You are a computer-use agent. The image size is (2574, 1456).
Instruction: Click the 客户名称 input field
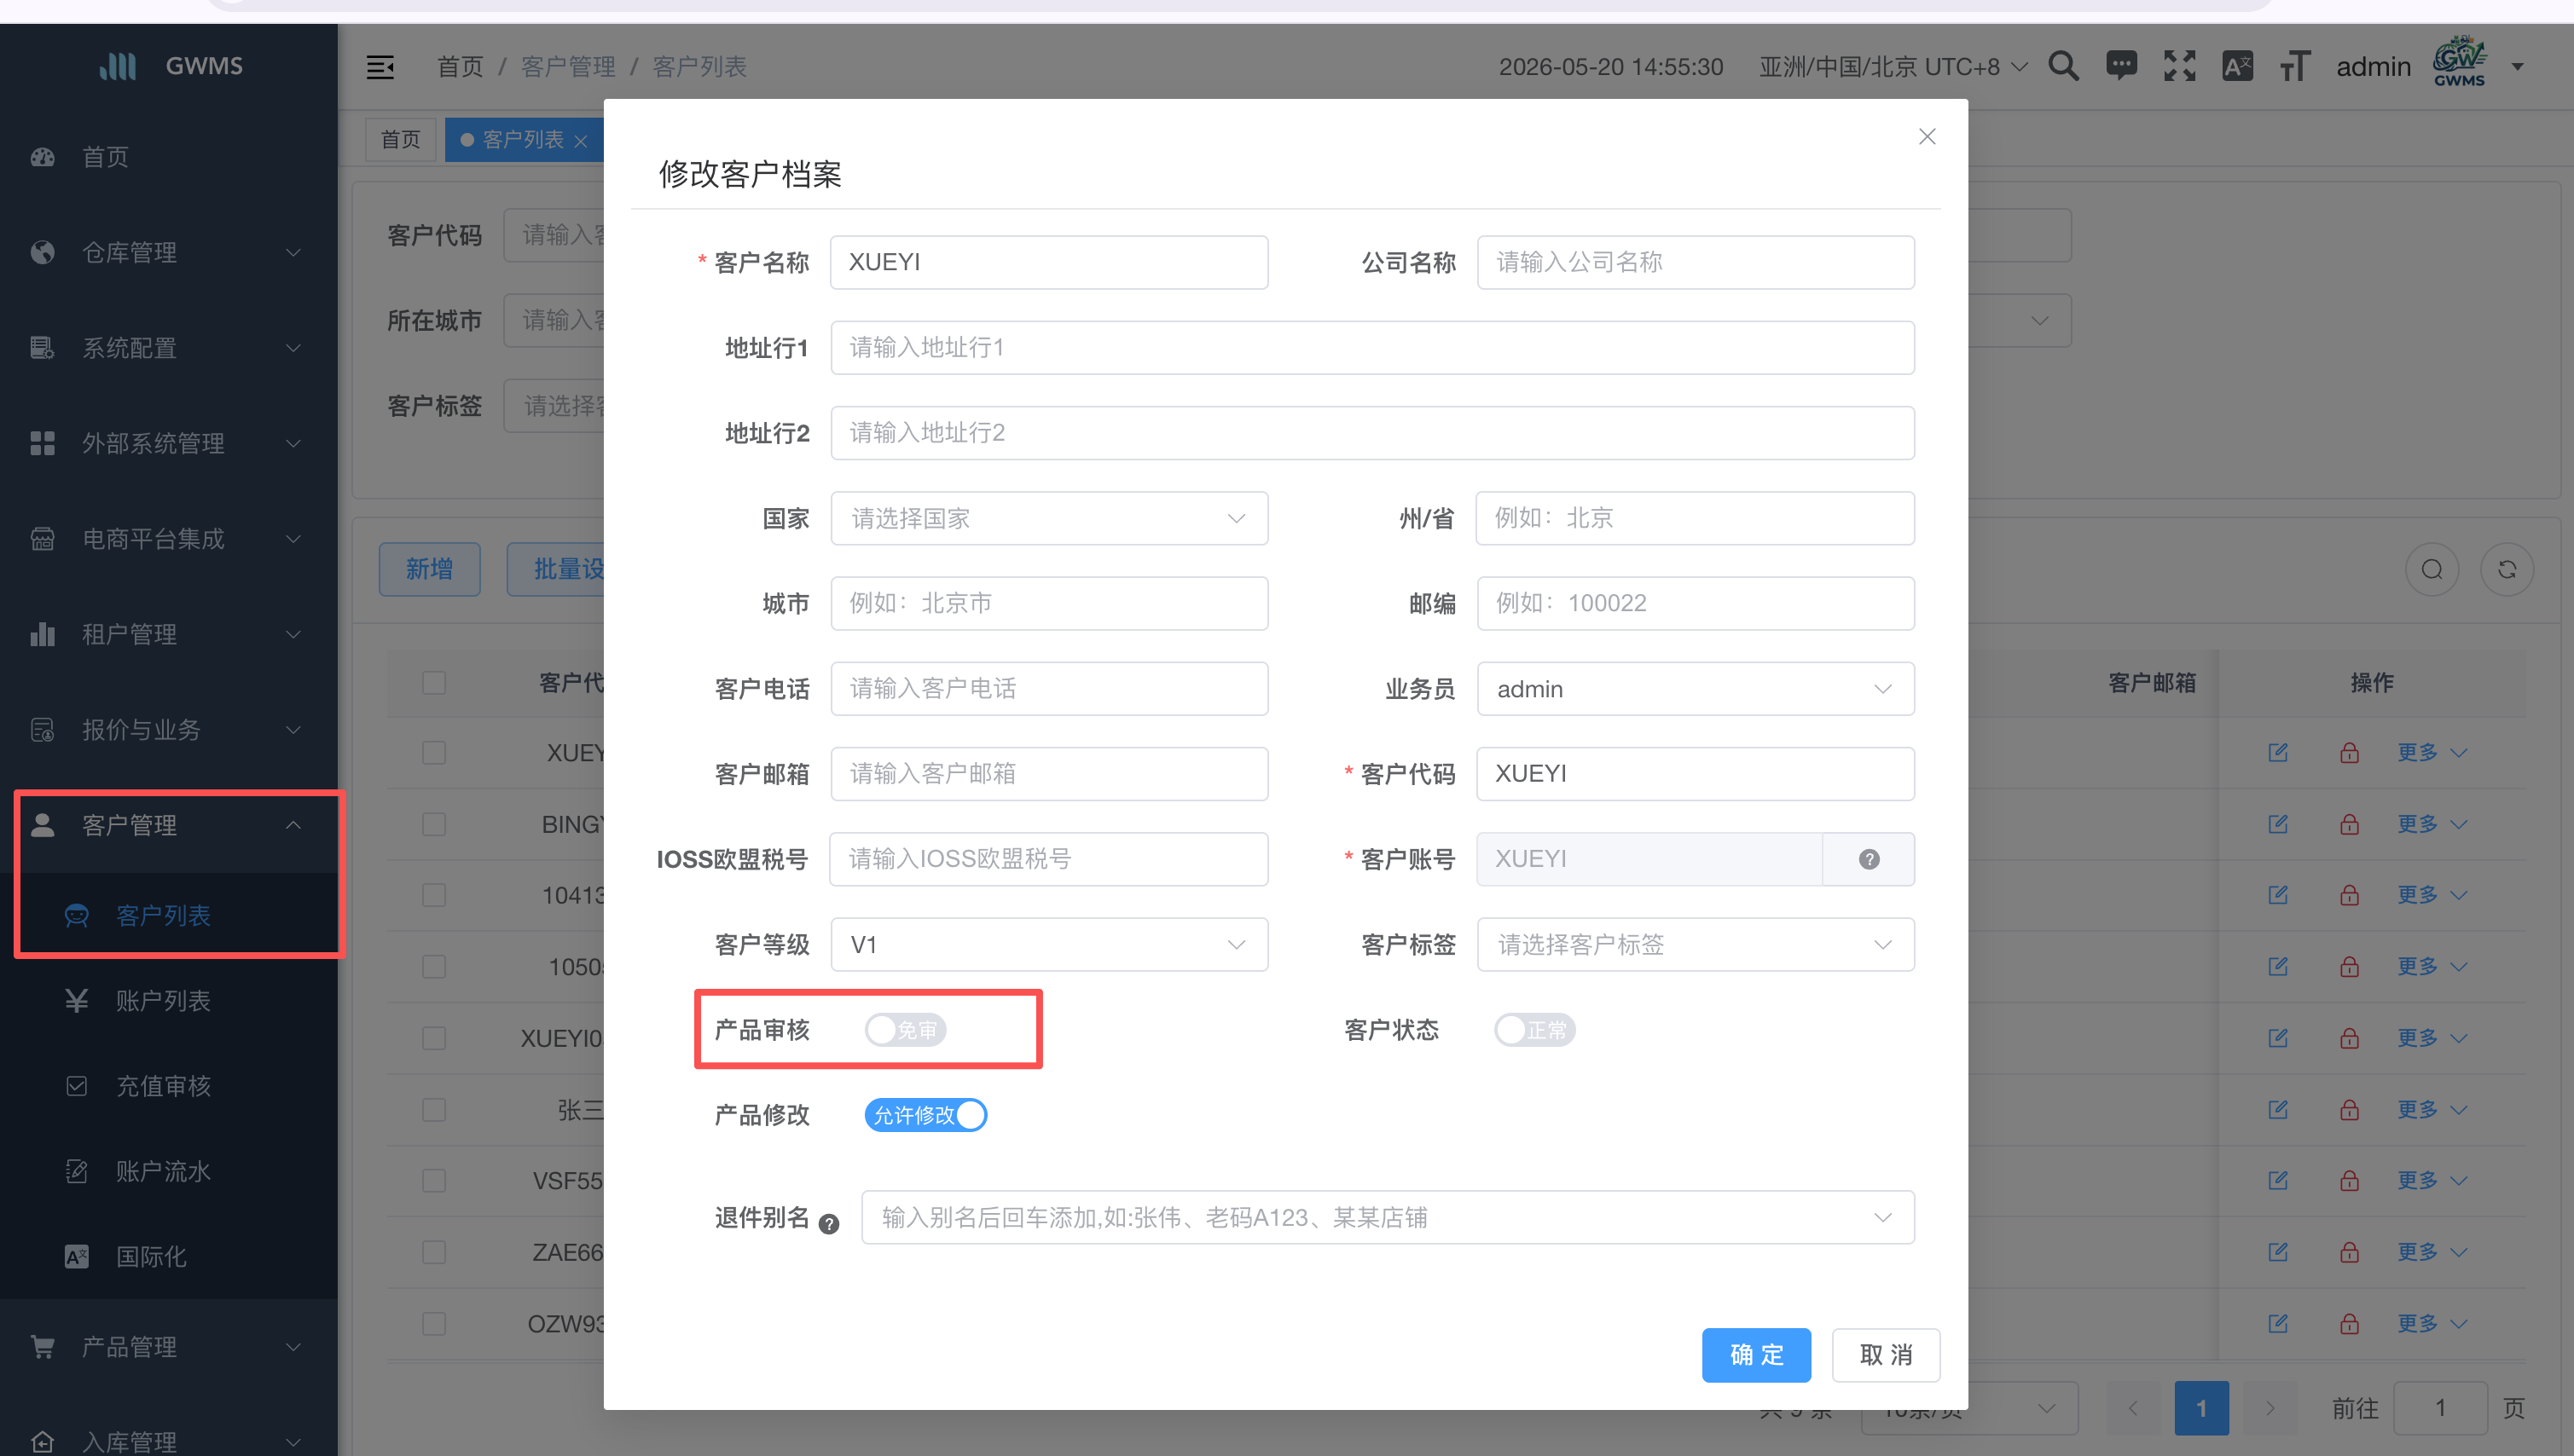[x=1049, y=262]
